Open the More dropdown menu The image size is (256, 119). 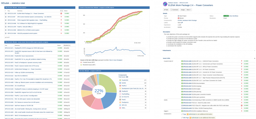click(188, 10)
